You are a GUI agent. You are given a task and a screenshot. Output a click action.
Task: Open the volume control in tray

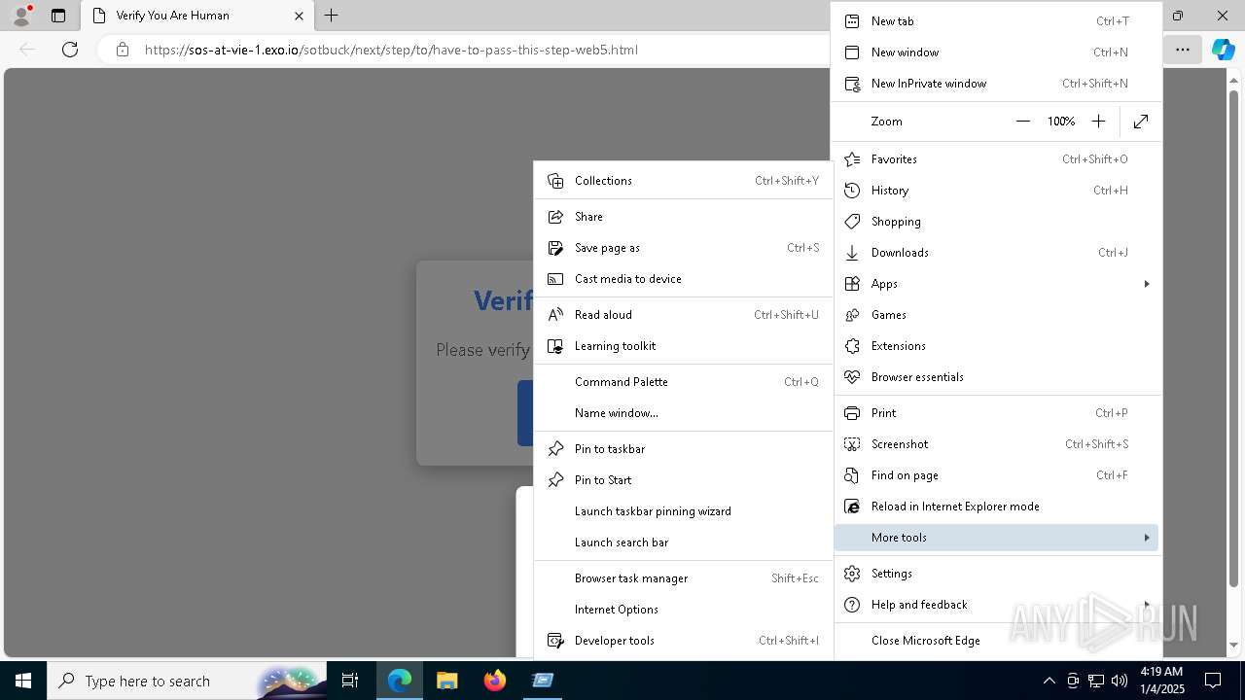click(1119, 681)
